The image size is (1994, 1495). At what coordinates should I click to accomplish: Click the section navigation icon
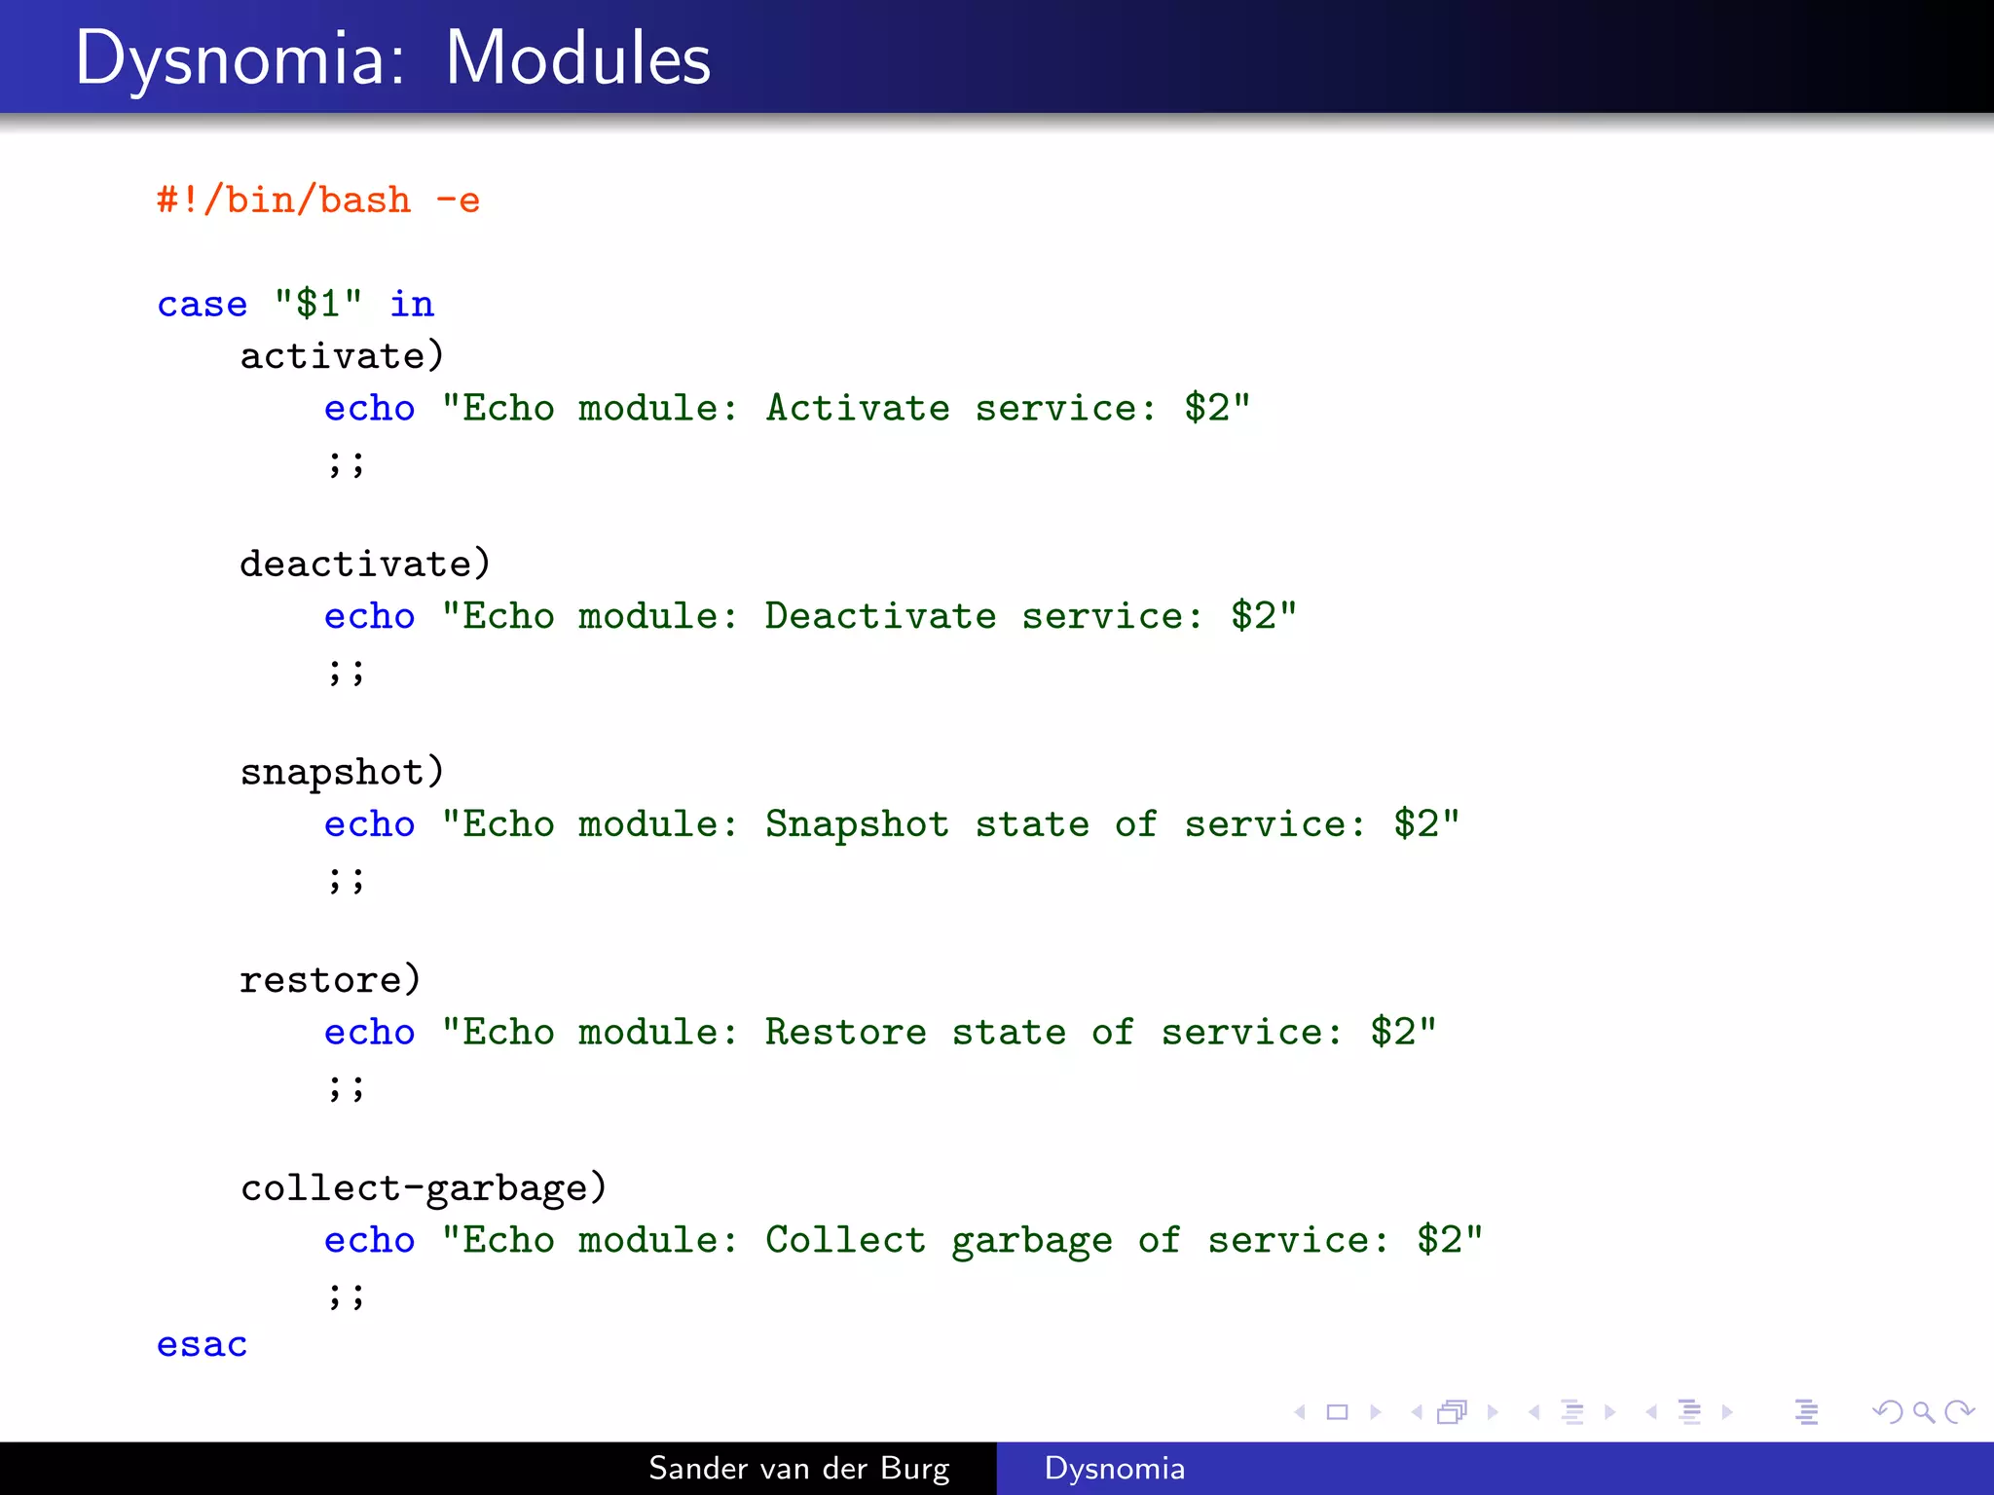(1690, 1412)
